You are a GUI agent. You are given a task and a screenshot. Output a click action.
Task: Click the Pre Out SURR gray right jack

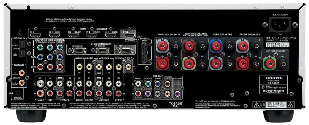[x=158, y=94]
